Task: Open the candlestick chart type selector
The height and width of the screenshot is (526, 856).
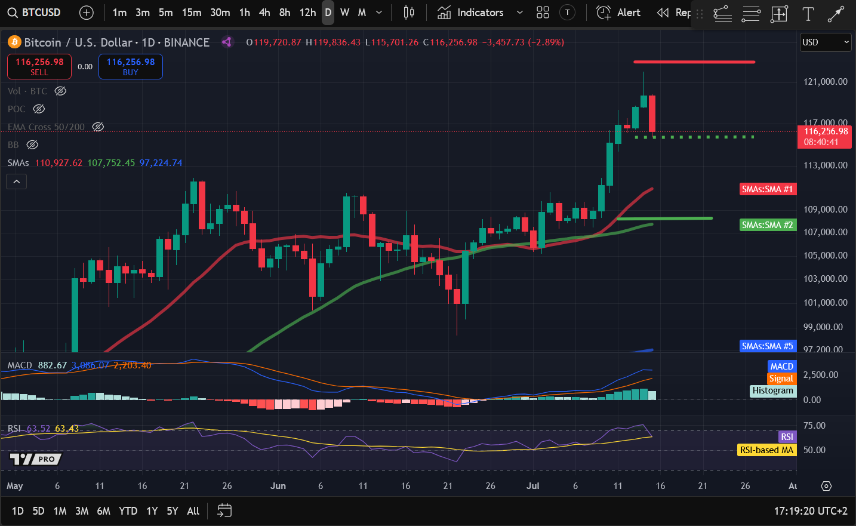Action: (409, 13)
